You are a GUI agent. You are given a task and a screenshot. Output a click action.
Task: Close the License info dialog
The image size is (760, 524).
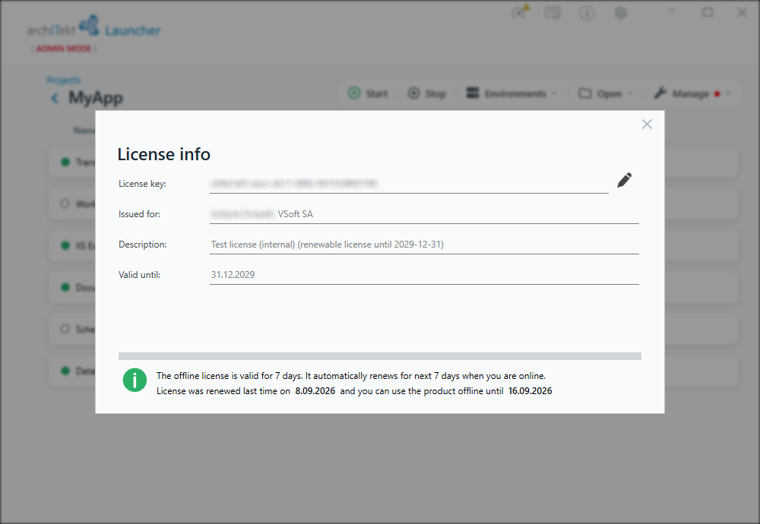[x=647, y=125]
